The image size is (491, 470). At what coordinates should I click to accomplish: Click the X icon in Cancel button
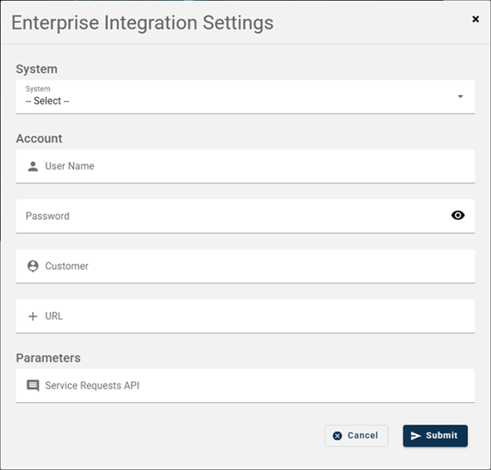click(337, 435)
